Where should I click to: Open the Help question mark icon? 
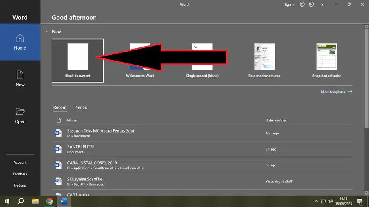(x=322, y=4)
